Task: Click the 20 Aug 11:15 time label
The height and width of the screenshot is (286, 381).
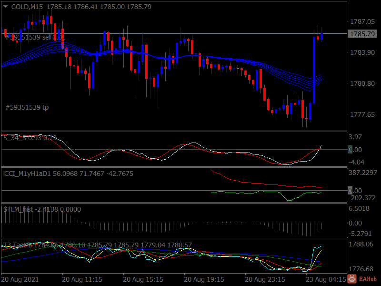Action: pos(82,279)
